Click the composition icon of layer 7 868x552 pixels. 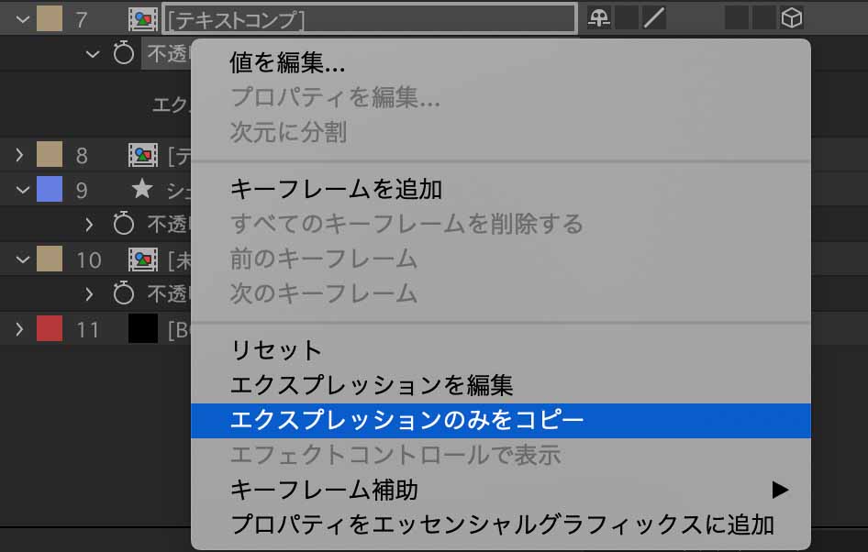tap(143, 19)
